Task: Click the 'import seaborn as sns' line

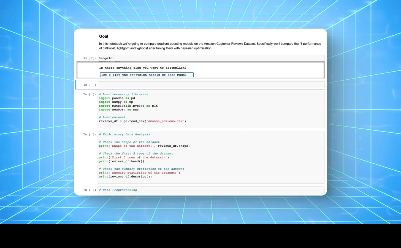Action: pos(119,110)
